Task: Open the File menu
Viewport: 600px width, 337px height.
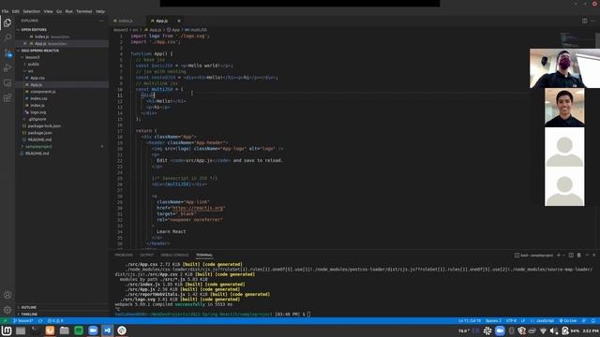Action: (x=5, y=11)
